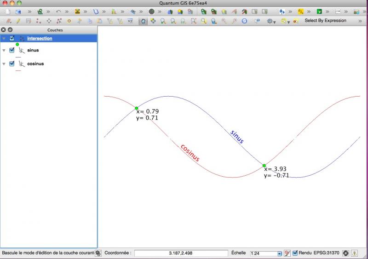Image resolution: width=368 pixels, height=259 pixels.
Task: Select the Pan Map hand tool
Action: (143, 21)
